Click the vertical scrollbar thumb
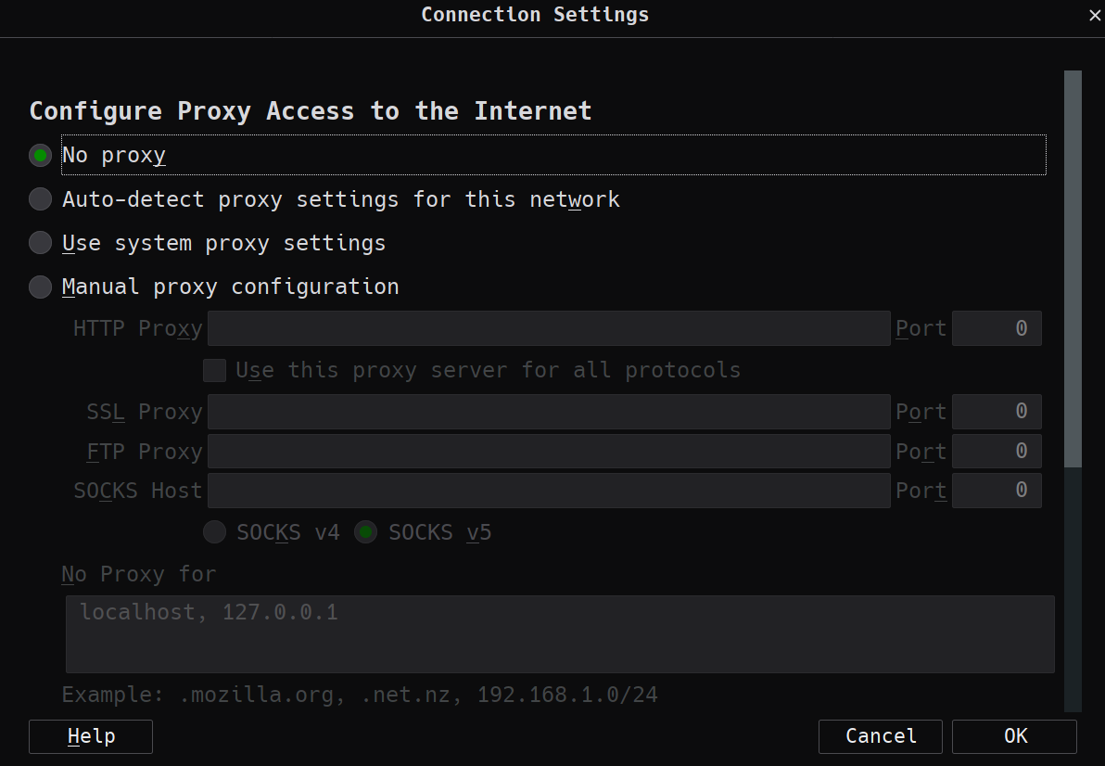Image resolution: width=1105 pixels, height=766 pixels. click(x=1073, y=269)
